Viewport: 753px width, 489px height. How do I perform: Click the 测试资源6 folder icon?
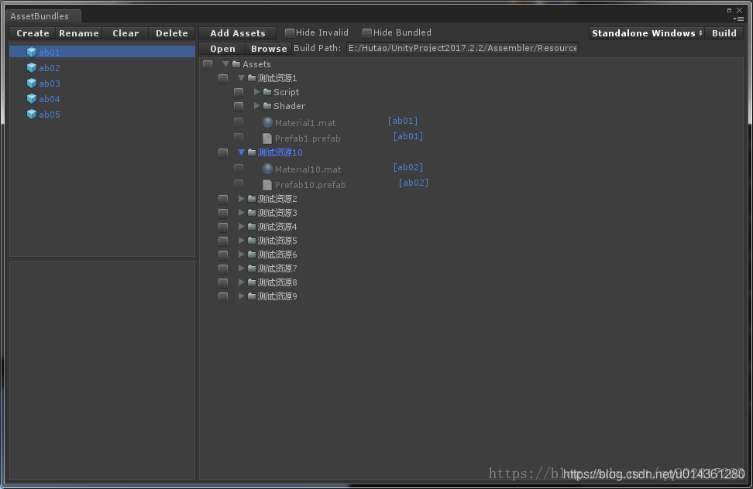(252, 254)
